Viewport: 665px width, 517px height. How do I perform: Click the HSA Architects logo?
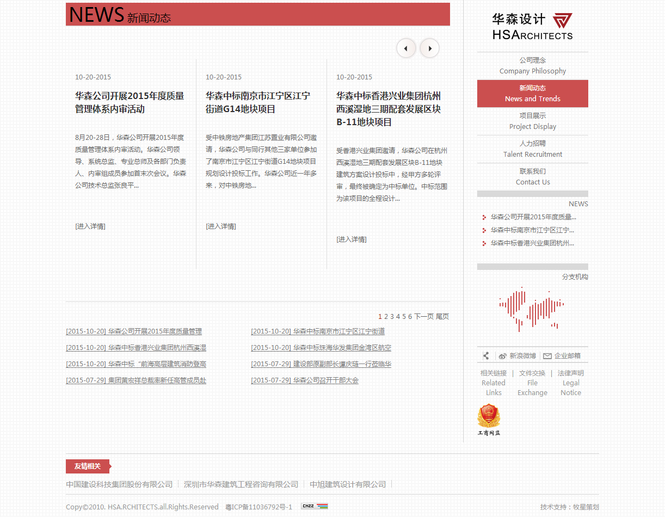(x=533, y=27)
